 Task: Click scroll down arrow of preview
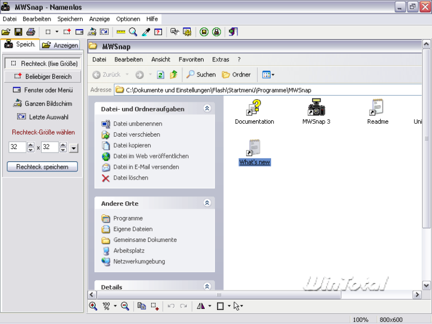(426, 286)
